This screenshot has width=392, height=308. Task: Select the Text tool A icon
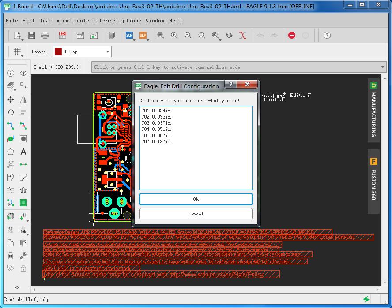click(x=23, y=152)
